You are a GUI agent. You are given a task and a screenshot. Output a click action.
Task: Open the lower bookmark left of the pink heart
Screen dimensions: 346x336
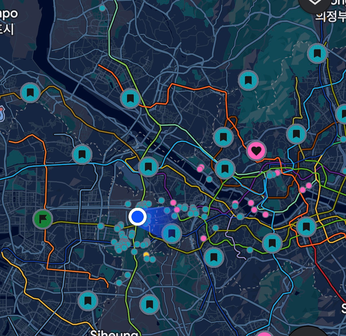[225, 169]
